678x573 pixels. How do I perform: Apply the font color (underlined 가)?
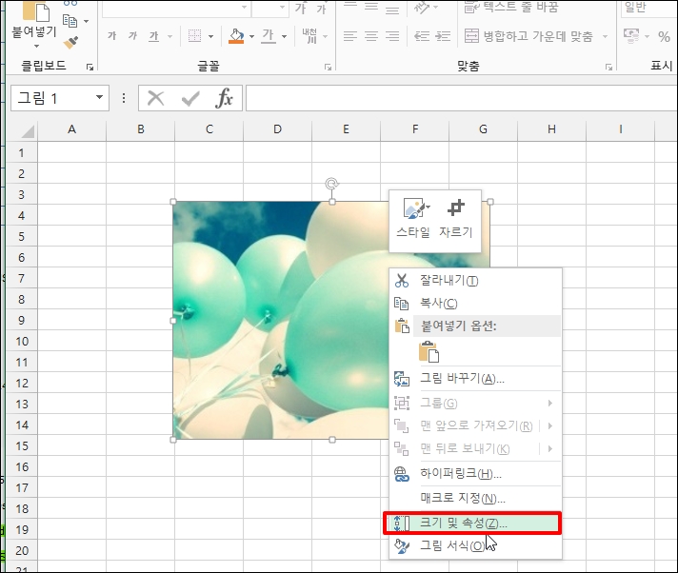pyautogui.click(x=269, y=36)
